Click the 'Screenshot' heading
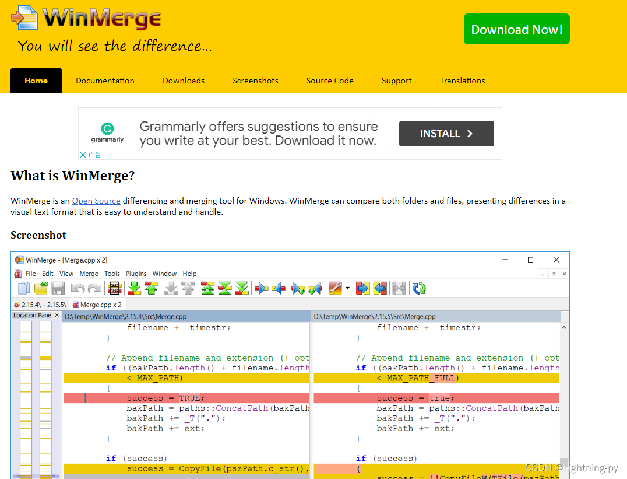 click(x=38, y=235)
